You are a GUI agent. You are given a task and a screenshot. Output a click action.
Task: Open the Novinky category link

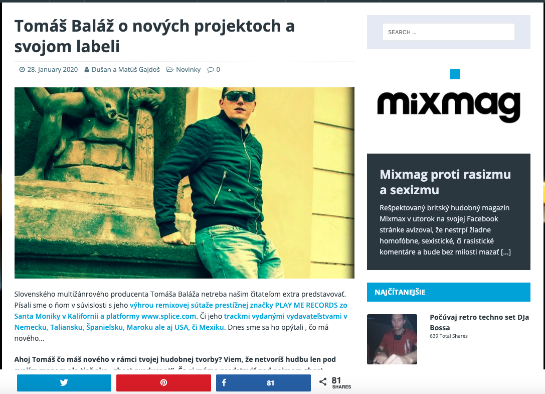pyautogui.click(x=188, y=70)
